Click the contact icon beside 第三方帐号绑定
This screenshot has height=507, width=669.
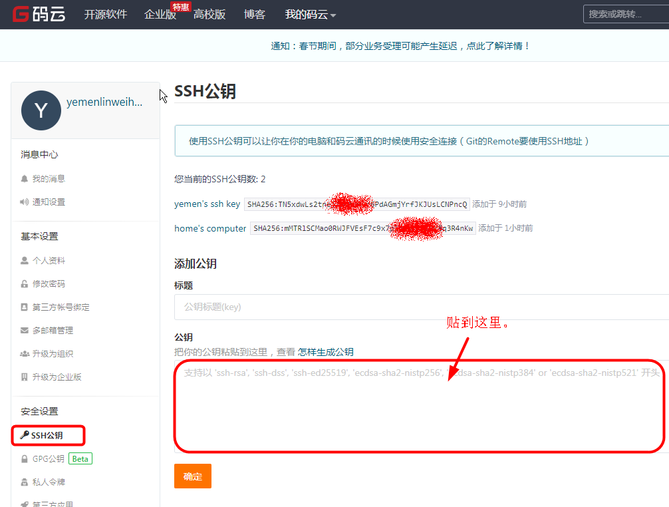(x=25, y=307)
